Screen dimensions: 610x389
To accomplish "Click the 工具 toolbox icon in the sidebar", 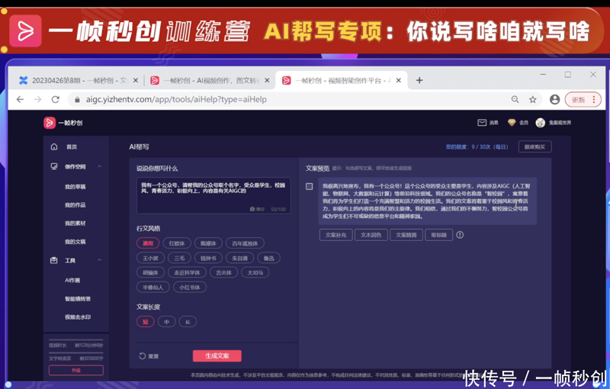I will pyautogui.click(x=54, y=260).
